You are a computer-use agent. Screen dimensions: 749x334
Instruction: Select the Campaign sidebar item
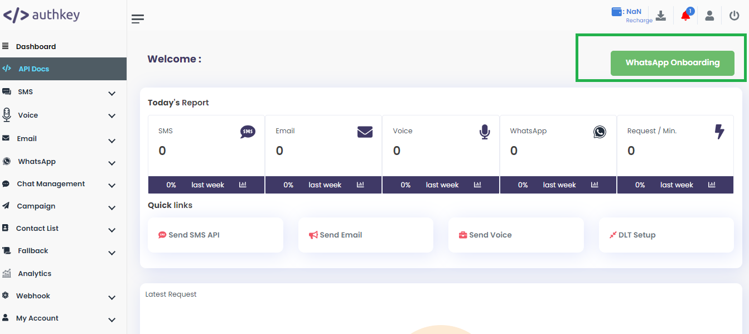point(63,206)
